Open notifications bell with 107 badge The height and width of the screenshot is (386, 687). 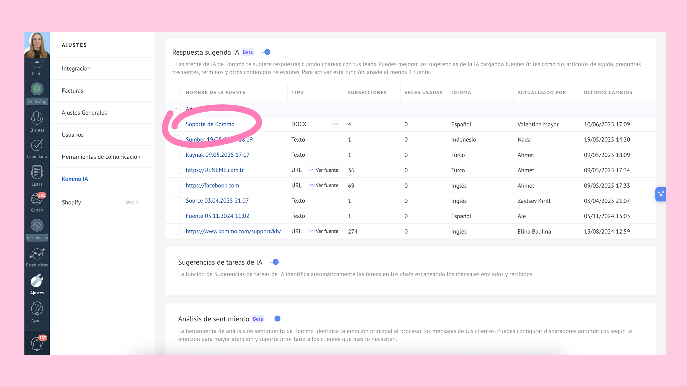pyautogui.click(x=37, y=343)
